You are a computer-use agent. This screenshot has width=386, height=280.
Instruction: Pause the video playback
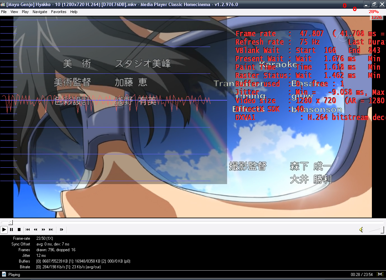(x=11, y=230)
